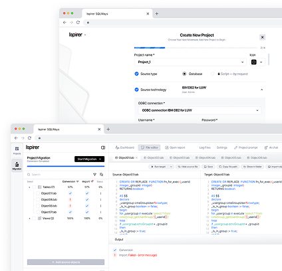Image resolution: width=282 pixels, height=271 pixels.
Task: Switch to the Dashboard tab
Action: tap(124, 147)
